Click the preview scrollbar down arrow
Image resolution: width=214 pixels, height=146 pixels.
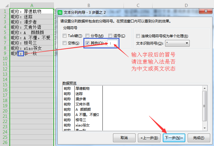pyautogui.click(x=204, y=128)
